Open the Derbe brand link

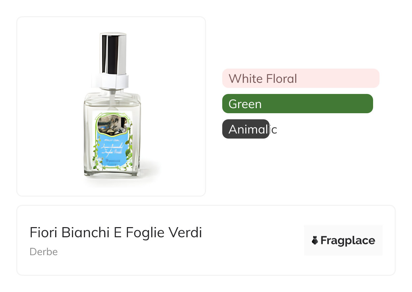(44, 252)
